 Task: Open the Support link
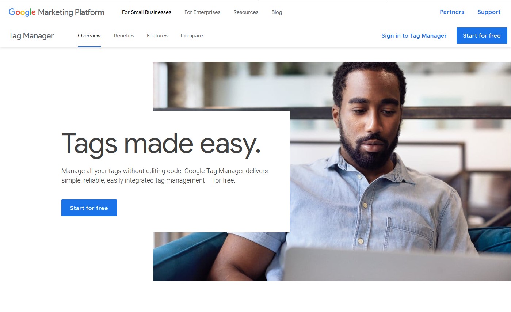489,12
